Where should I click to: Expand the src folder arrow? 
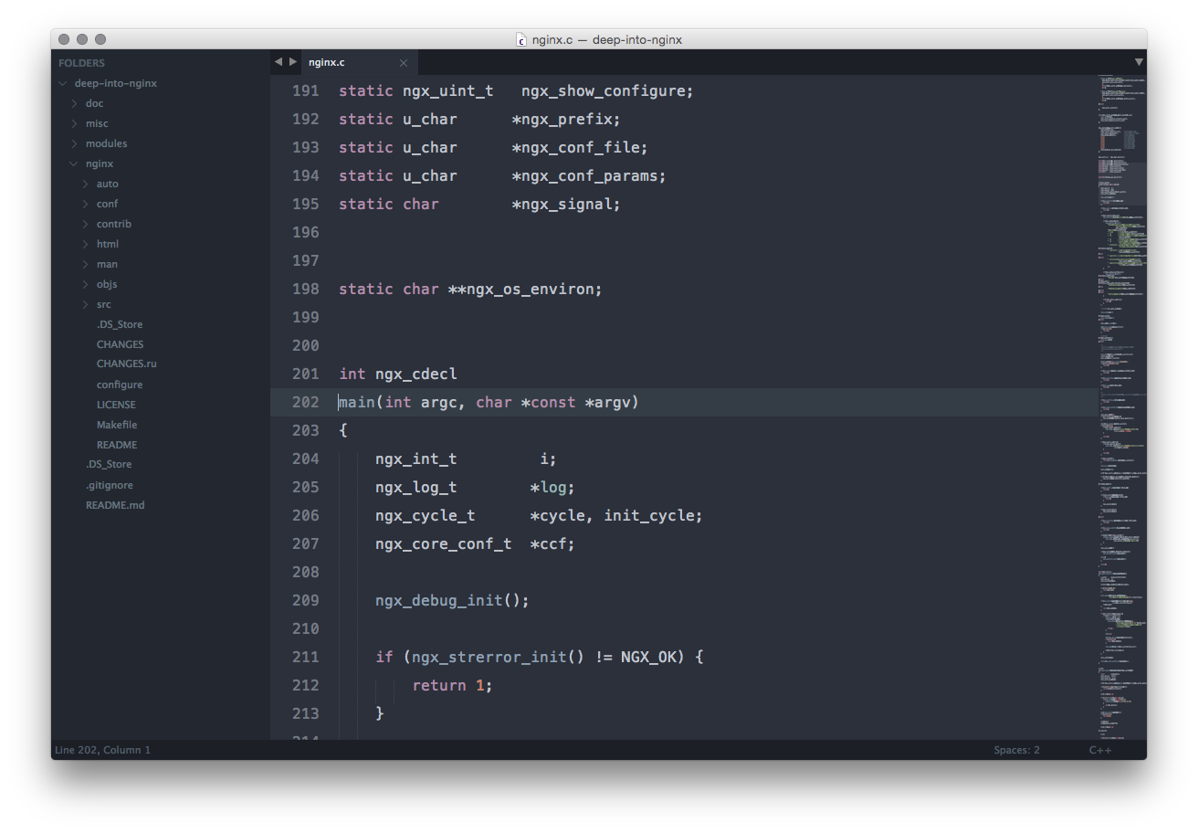click(x=85, y=304)
